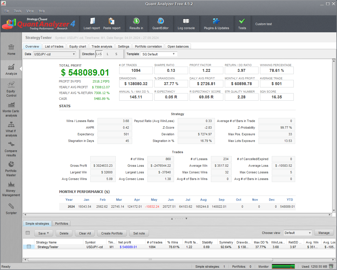Select the L direction option
Image resolution: width=337 pixels, height=270 pixels.
pyautogui.click(x=107, y=54)
